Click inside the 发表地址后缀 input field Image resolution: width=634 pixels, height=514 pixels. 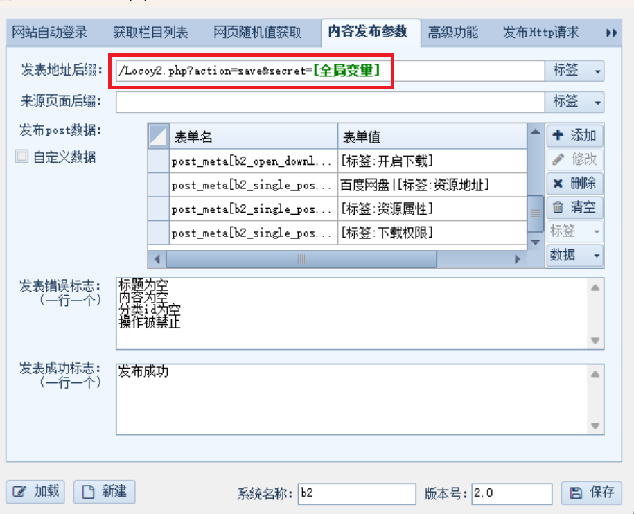[330, 71]
